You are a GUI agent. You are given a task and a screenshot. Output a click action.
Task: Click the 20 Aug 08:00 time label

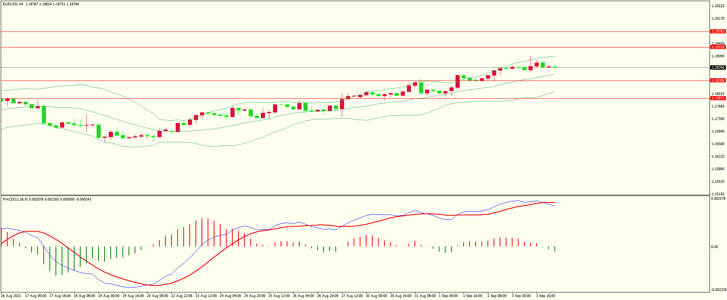click(157, 296)
